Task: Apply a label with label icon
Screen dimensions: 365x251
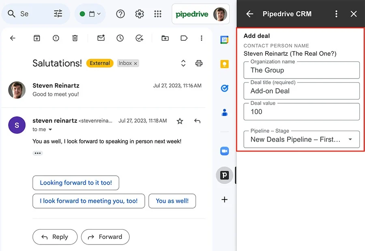Action: (184, 38)
